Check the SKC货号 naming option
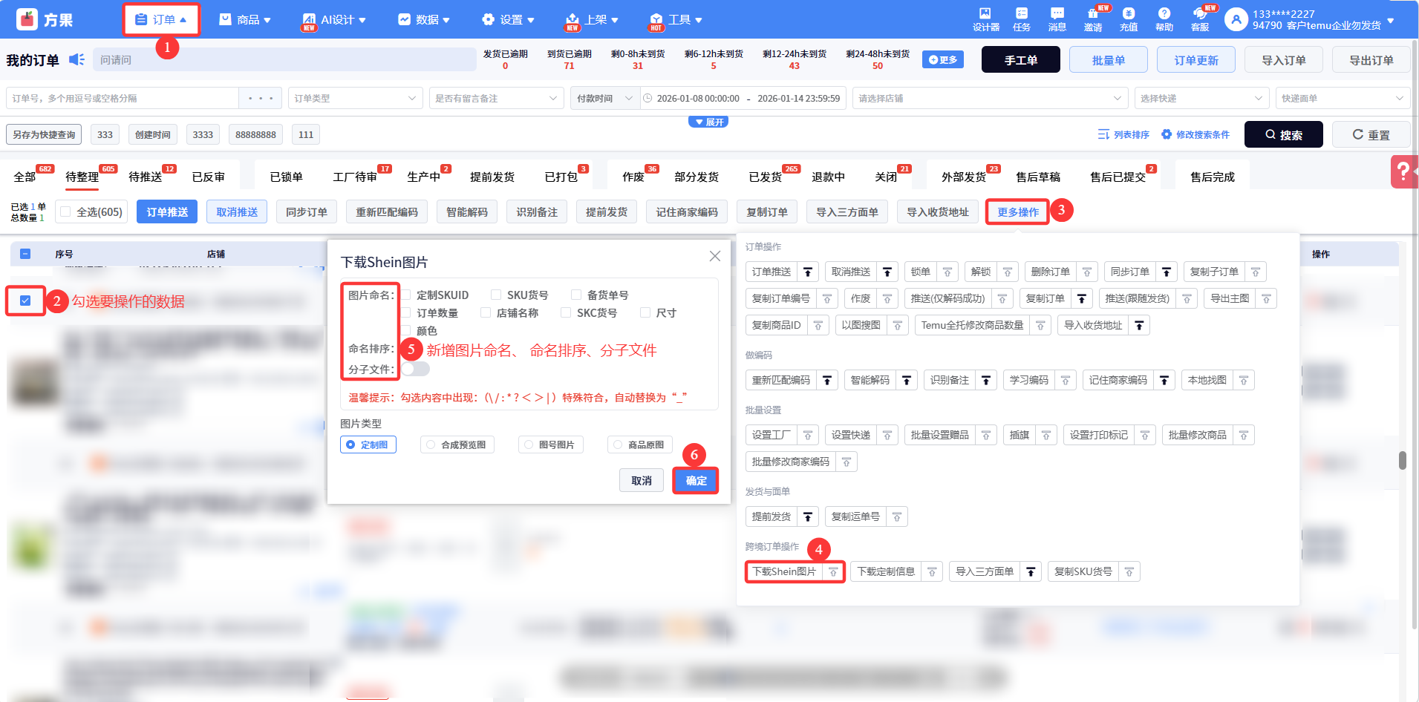Screen dimensions: 1419x702 [566, 313]
